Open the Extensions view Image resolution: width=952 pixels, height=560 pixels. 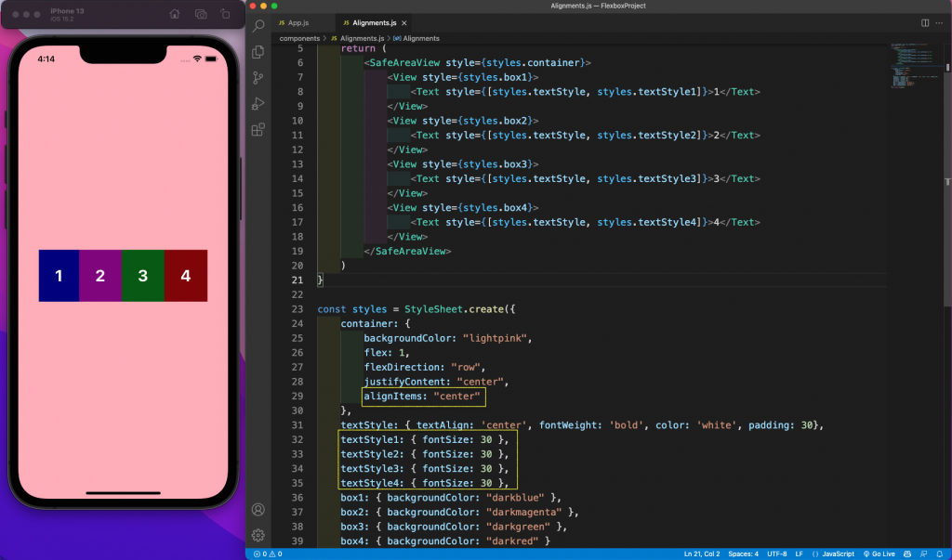[258, 129]
